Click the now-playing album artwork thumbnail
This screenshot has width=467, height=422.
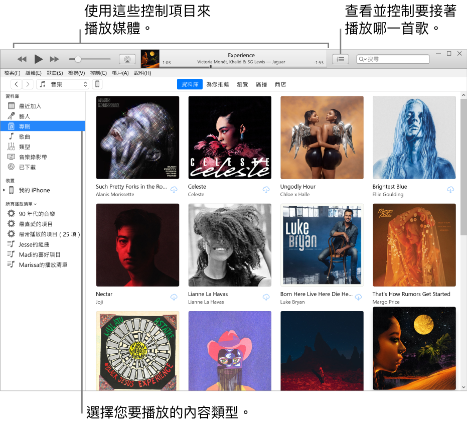pyautogui.click(x=150, y=59)
